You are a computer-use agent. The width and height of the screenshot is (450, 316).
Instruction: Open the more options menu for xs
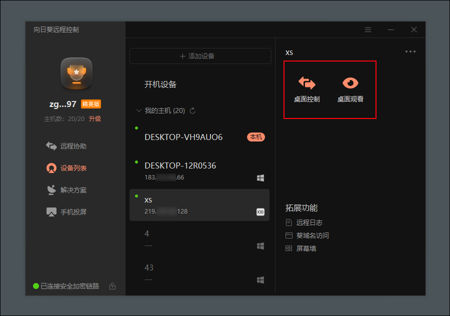(x=410, y=51)
